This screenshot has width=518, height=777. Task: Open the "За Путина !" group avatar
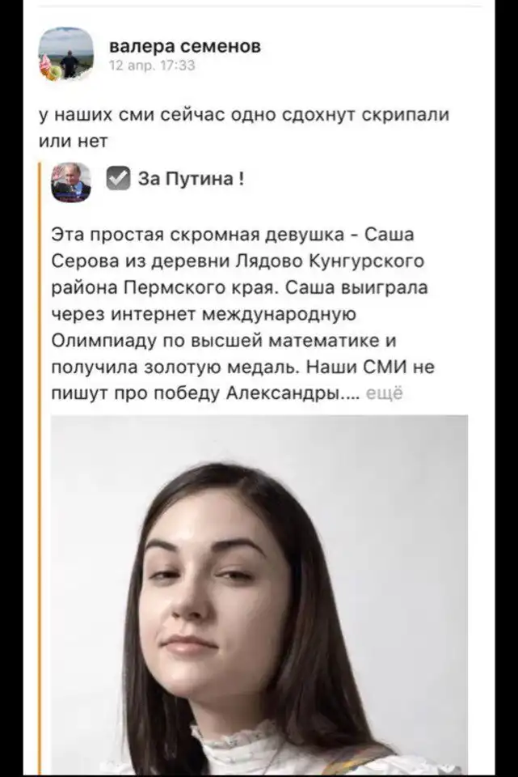tap(71, 182)
